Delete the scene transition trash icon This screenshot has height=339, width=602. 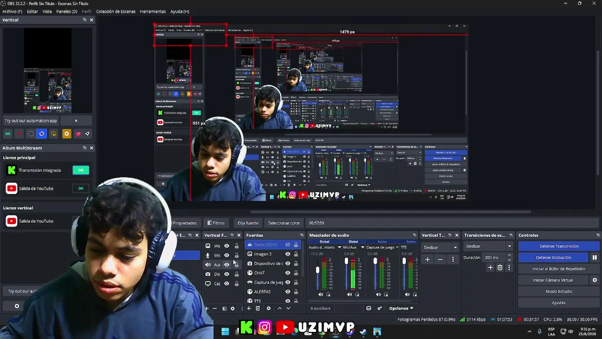click(500, 267)
